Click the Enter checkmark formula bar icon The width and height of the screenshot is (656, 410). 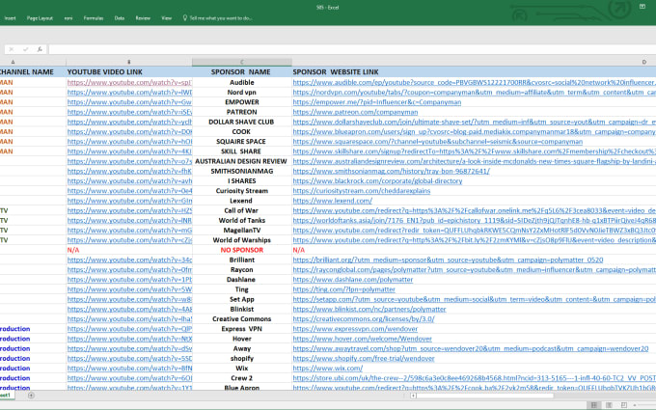tap(25, 49)
